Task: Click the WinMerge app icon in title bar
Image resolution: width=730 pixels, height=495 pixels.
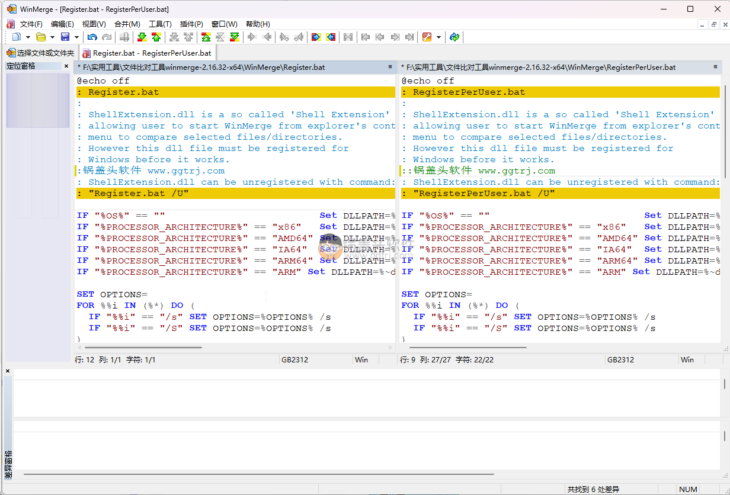Action: [x=11, y=9]
